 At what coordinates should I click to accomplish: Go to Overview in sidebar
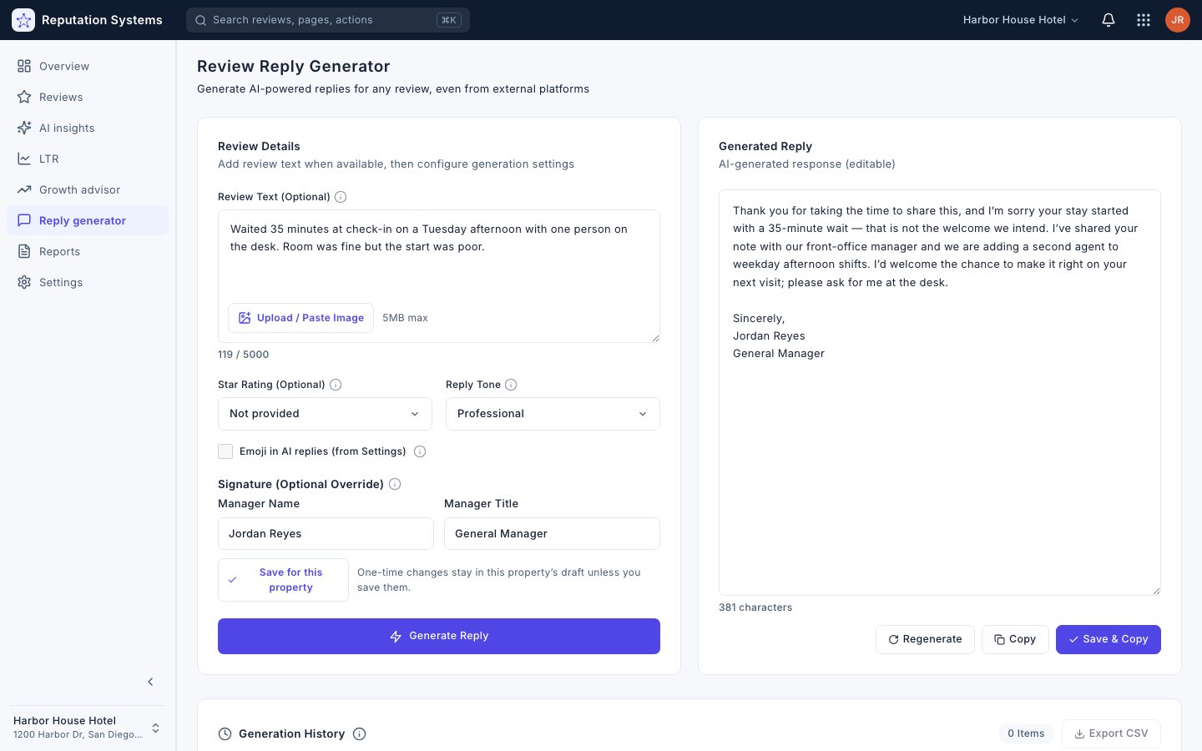click(88, 66)
